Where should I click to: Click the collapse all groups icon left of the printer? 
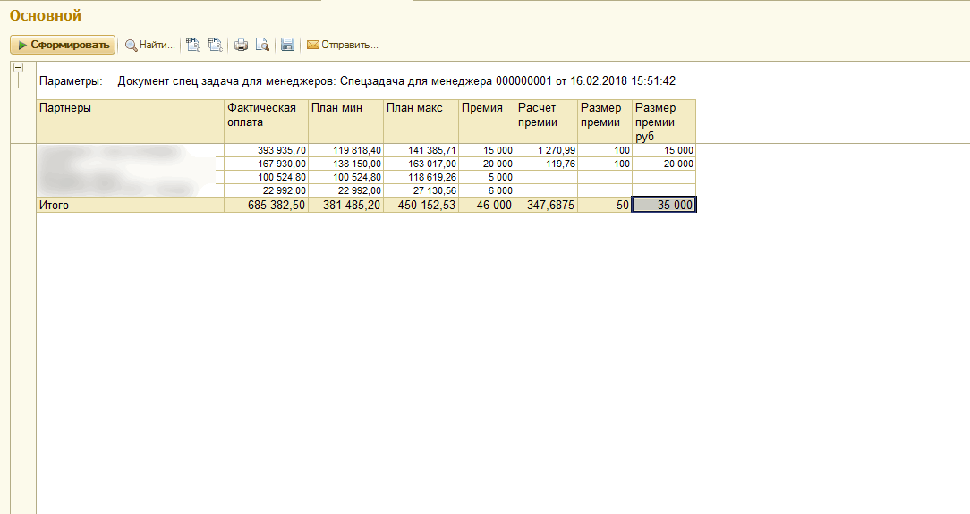(x=215, y=45)
